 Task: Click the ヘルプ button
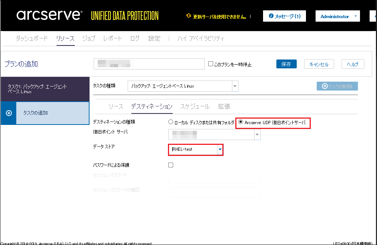[x=353, y=64]
